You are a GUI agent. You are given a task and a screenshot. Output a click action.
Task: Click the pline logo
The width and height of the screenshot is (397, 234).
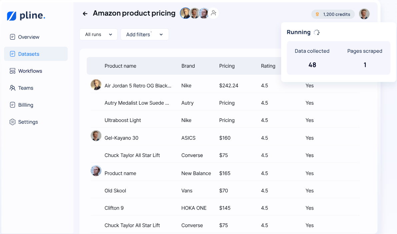[26, 16]
